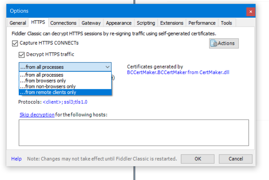Open the BCCertMaker certificate generator link
The image size is (269, 180).
coord(178,72)
